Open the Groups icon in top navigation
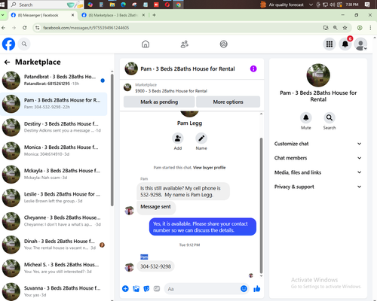 click(x=224, y=44)
